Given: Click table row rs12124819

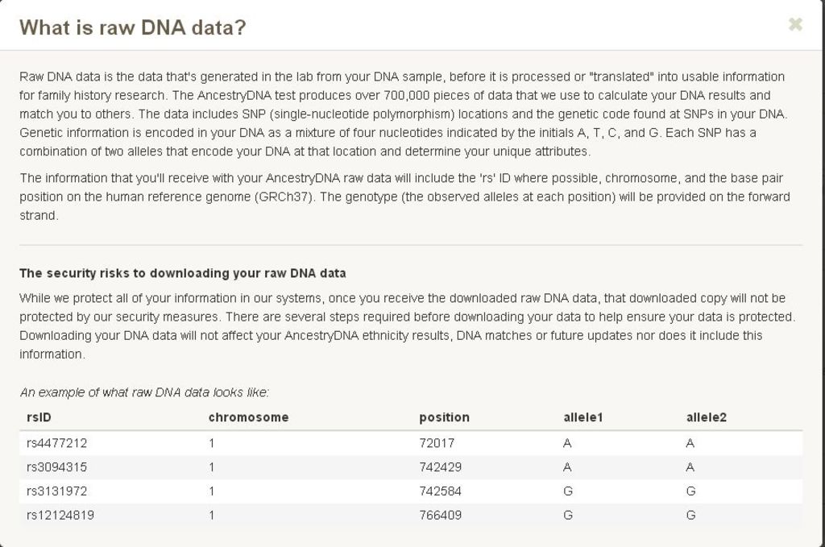Looking at the screenshot, I should [x=411, y=515].
